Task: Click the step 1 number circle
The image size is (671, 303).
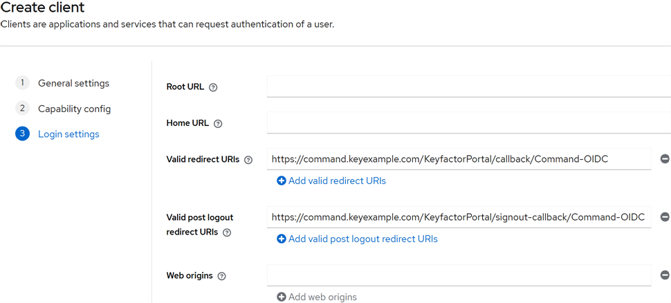Action: coord(22,83)
